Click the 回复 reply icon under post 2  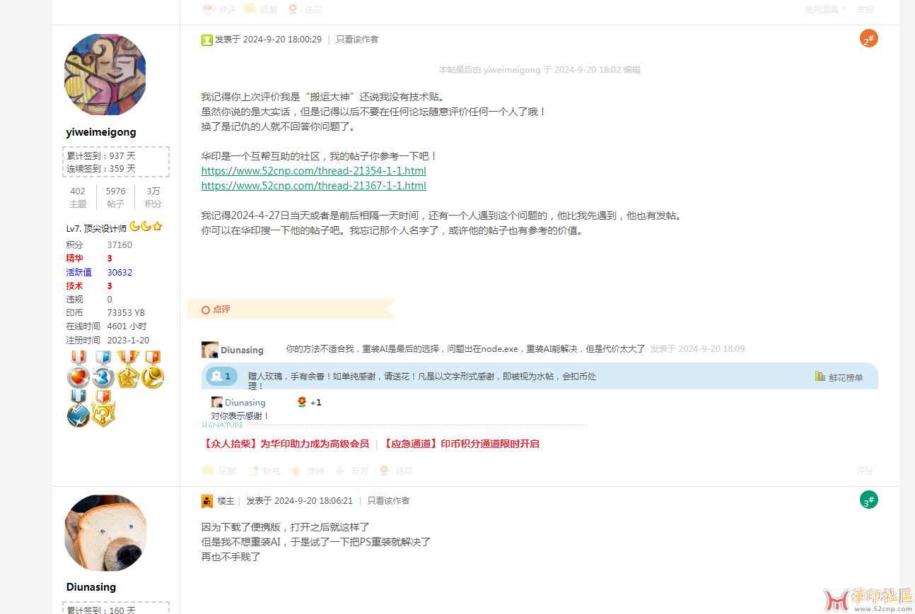pyautogui.click(x=209, y=471)
